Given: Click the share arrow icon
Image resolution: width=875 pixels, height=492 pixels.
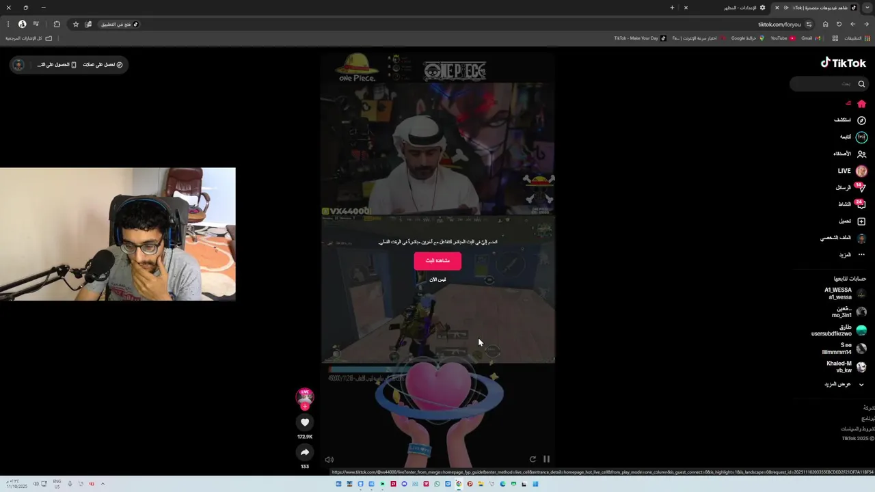Looking at the screenshot, I should 305,452.
